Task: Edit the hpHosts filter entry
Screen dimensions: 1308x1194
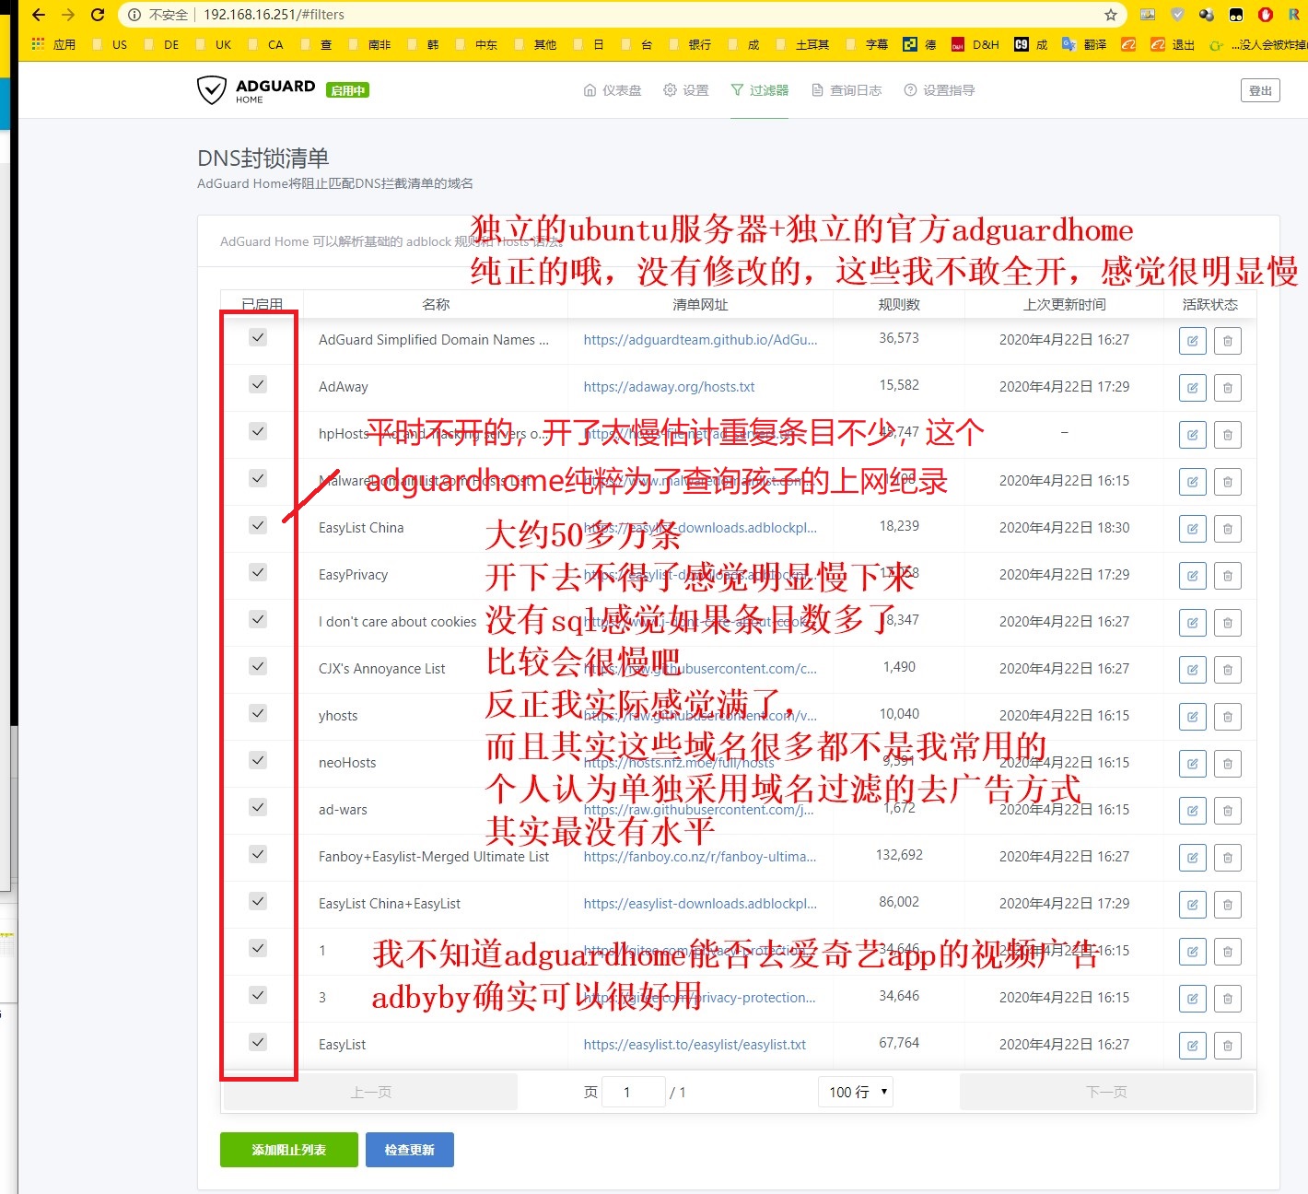Action: coord(1193,435)
